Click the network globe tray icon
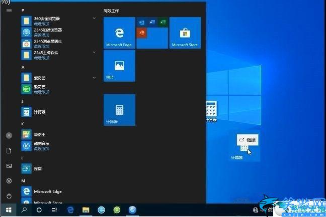The height and width of the screenshot is (217, 326). click(256, 210)
